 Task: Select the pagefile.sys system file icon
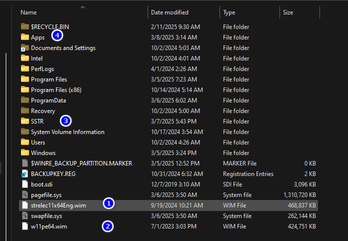pos(25,195)
